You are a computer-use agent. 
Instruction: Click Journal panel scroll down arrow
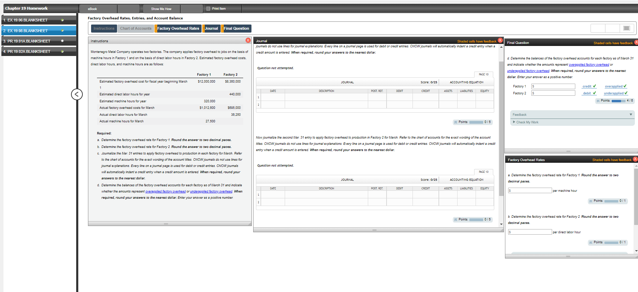(501, 224)
